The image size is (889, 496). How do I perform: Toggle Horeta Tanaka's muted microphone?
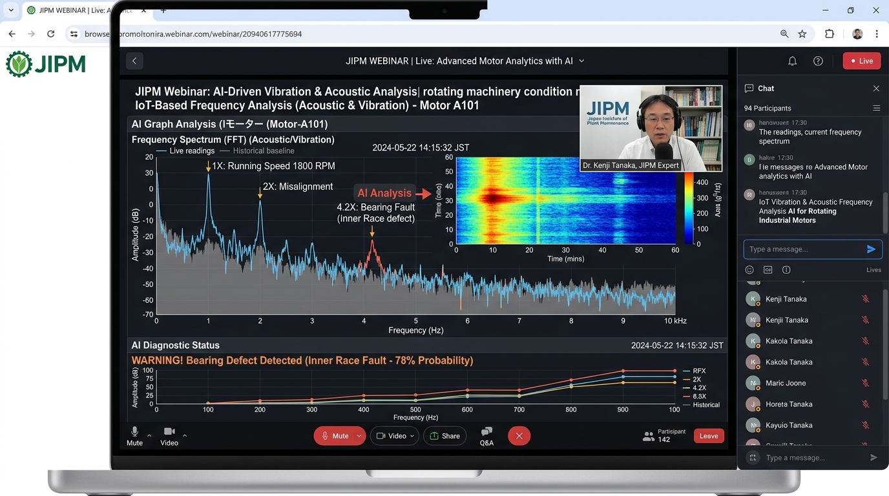coord(865,404)
